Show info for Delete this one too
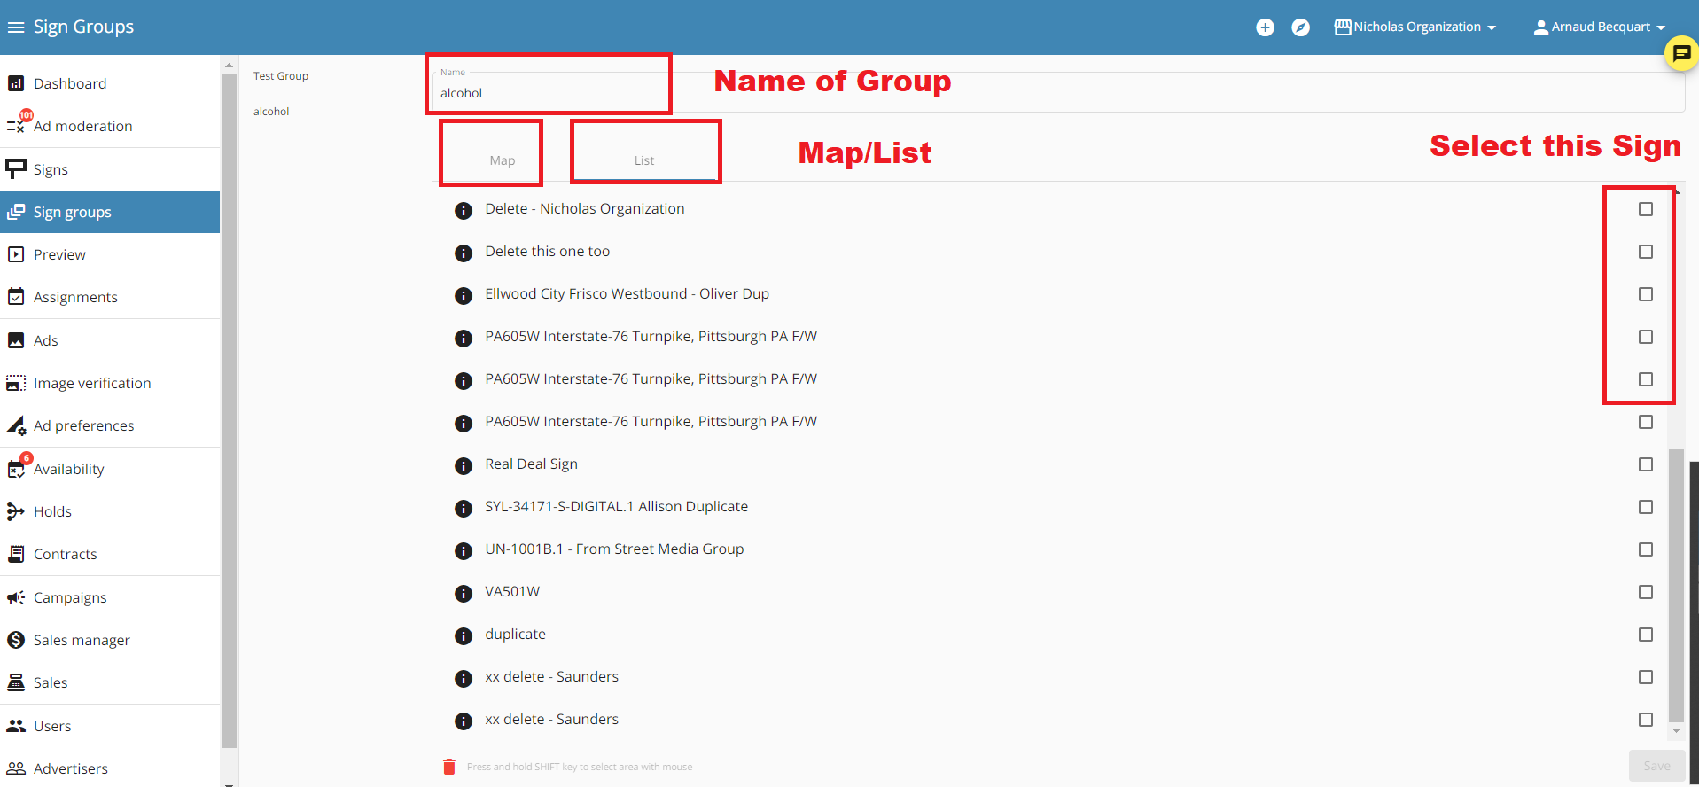Screen dimensions: 1699x787 pyautogui.click(x=464, y=253)
